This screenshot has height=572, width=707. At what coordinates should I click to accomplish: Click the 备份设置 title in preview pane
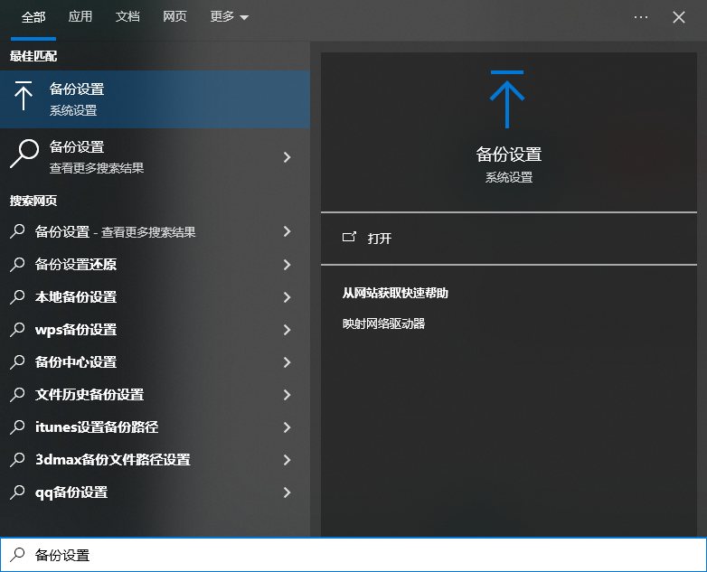[x=509, y=155]
